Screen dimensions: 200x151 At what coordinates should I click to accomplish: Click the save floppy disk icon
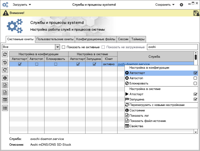(196, 13)
